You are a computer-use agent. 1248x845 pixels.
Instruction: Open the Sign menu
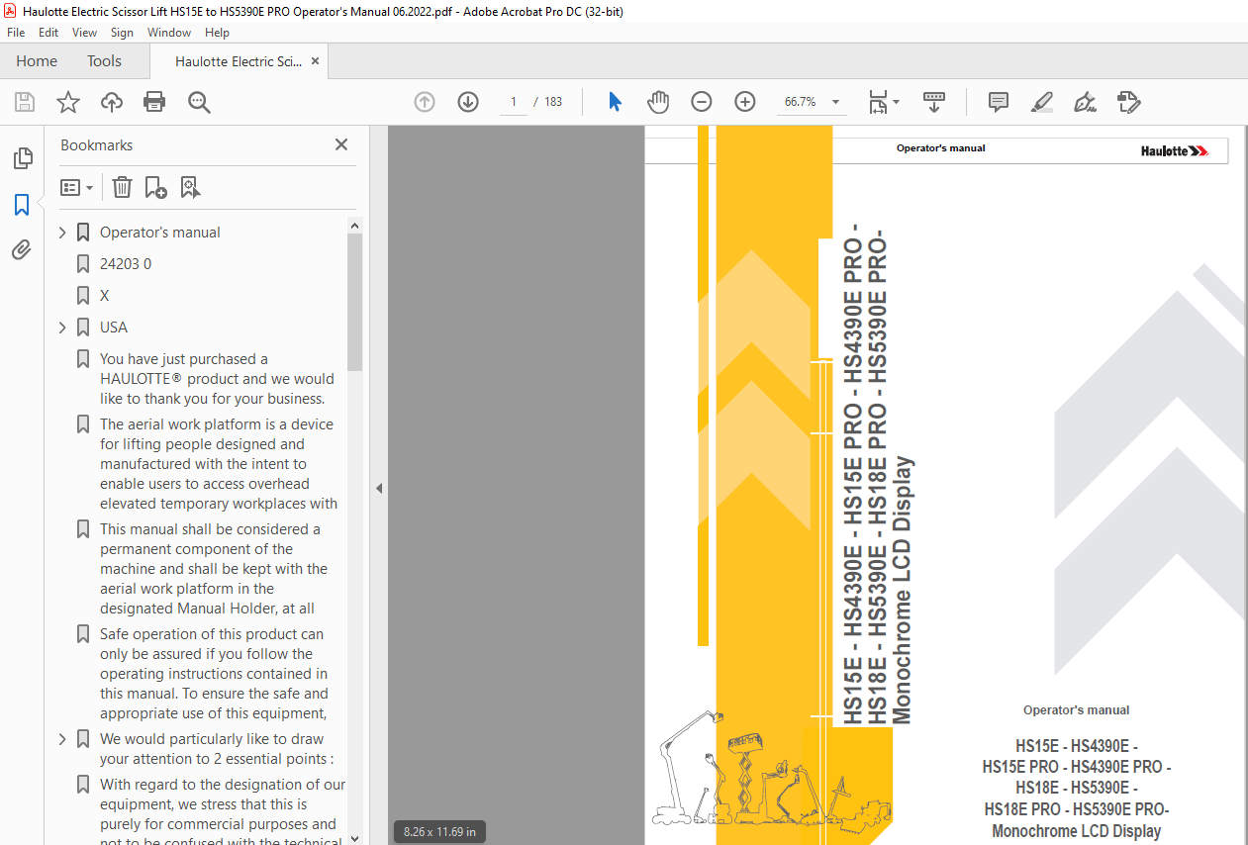(122, 33)
